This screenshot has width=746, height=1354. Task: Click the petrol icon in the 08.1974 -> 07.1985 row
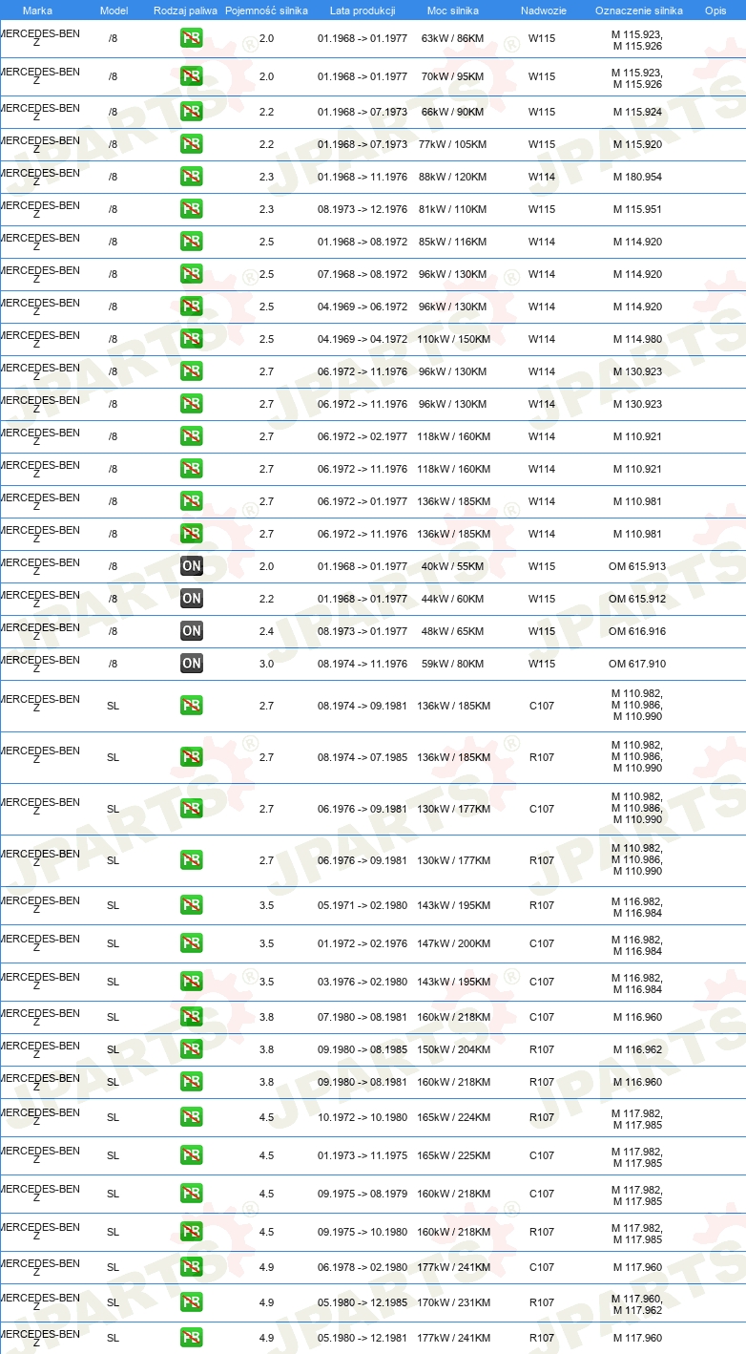pos(192,758)
